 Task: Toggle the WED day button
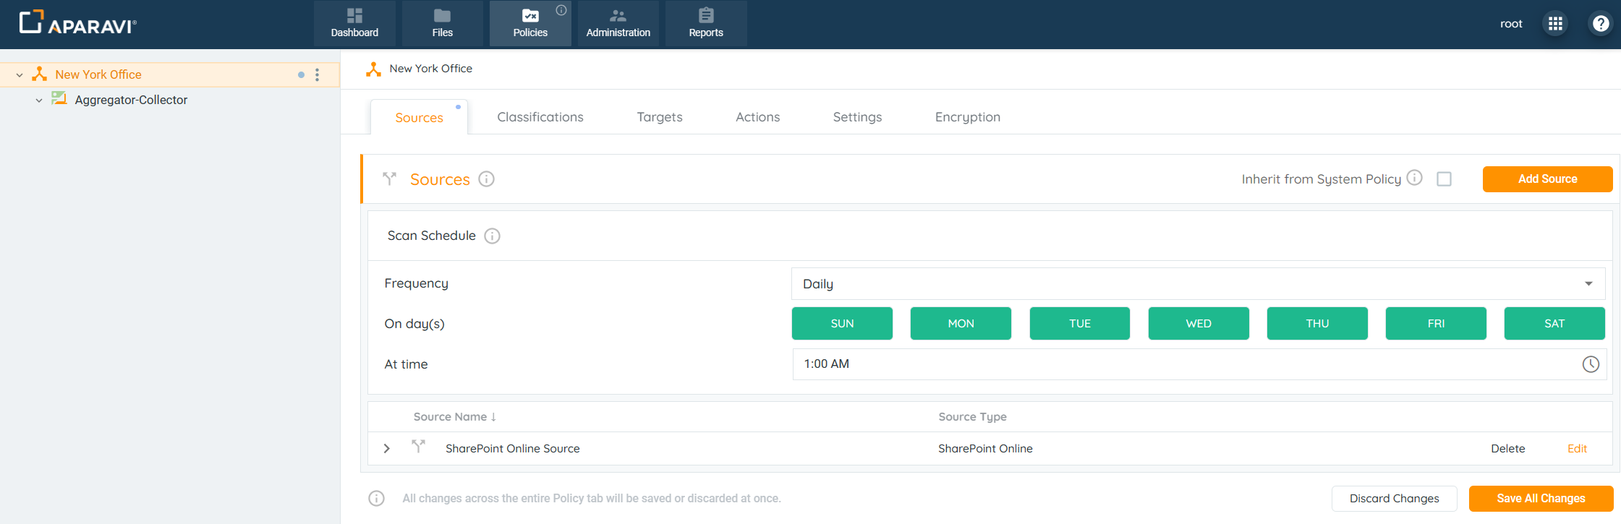click(1198, 324)
